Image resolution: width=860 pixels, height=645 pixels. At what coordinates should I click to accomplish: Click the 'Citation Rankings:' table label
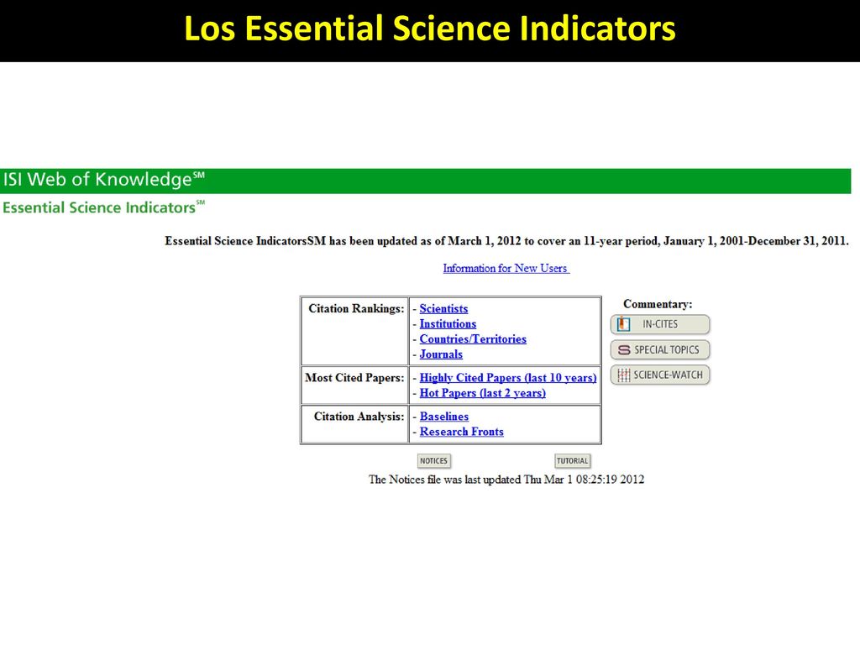[356, 309]
